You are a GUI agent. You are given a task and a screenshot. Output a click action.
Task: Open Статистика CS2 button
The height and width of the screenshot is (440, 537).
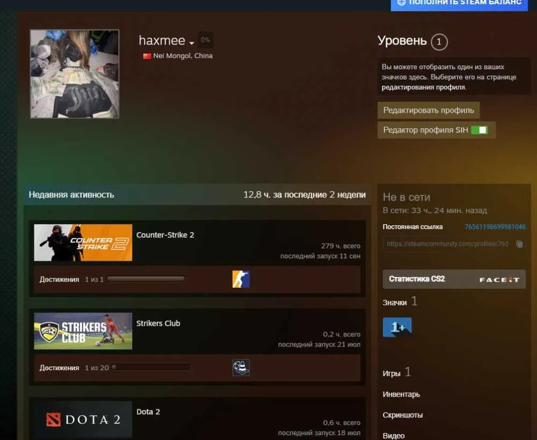(x=454, y=279)
